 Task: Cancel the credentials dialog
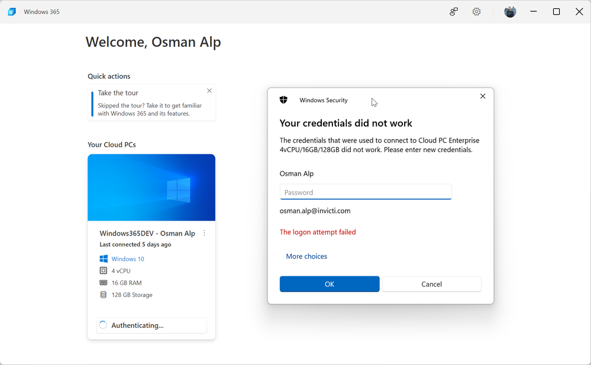[431, 285]
